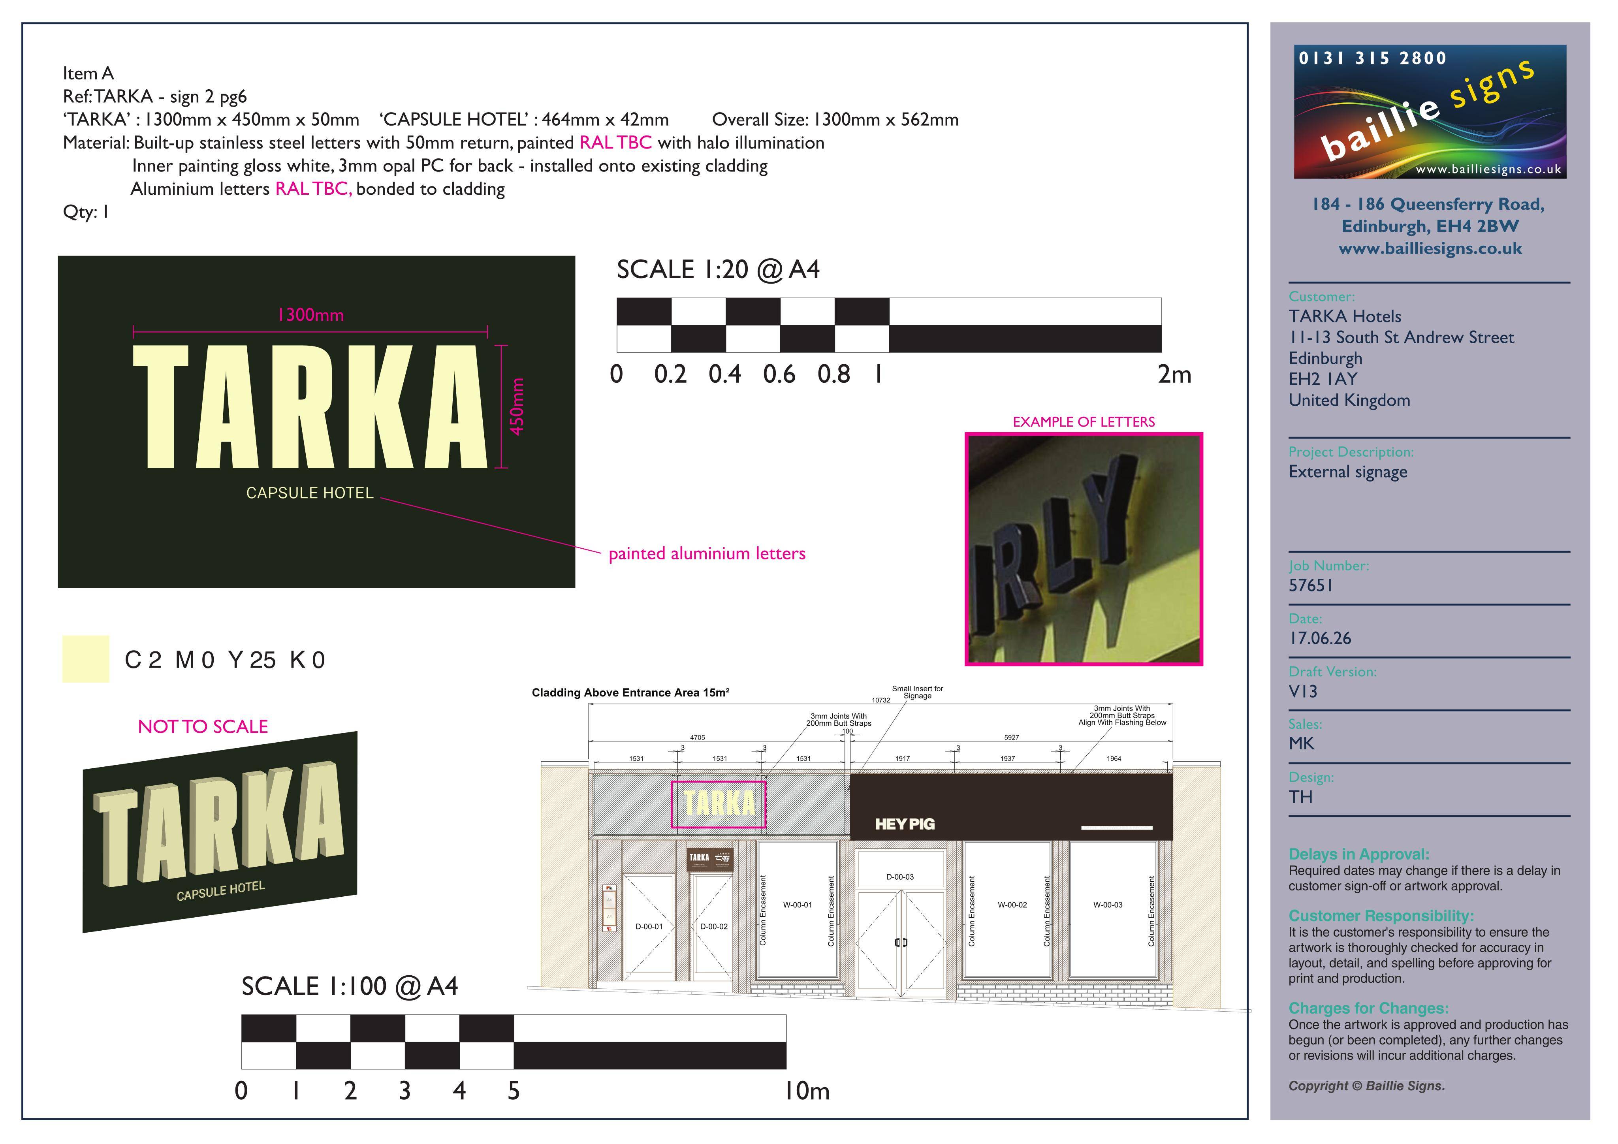
Task: Click sales initials MK
Action: (x=1302, y=743)
